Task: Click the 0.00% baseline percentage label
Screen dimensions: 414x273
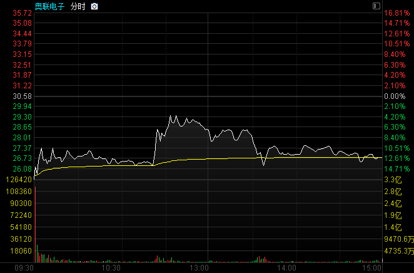Action: click(395, 96)
